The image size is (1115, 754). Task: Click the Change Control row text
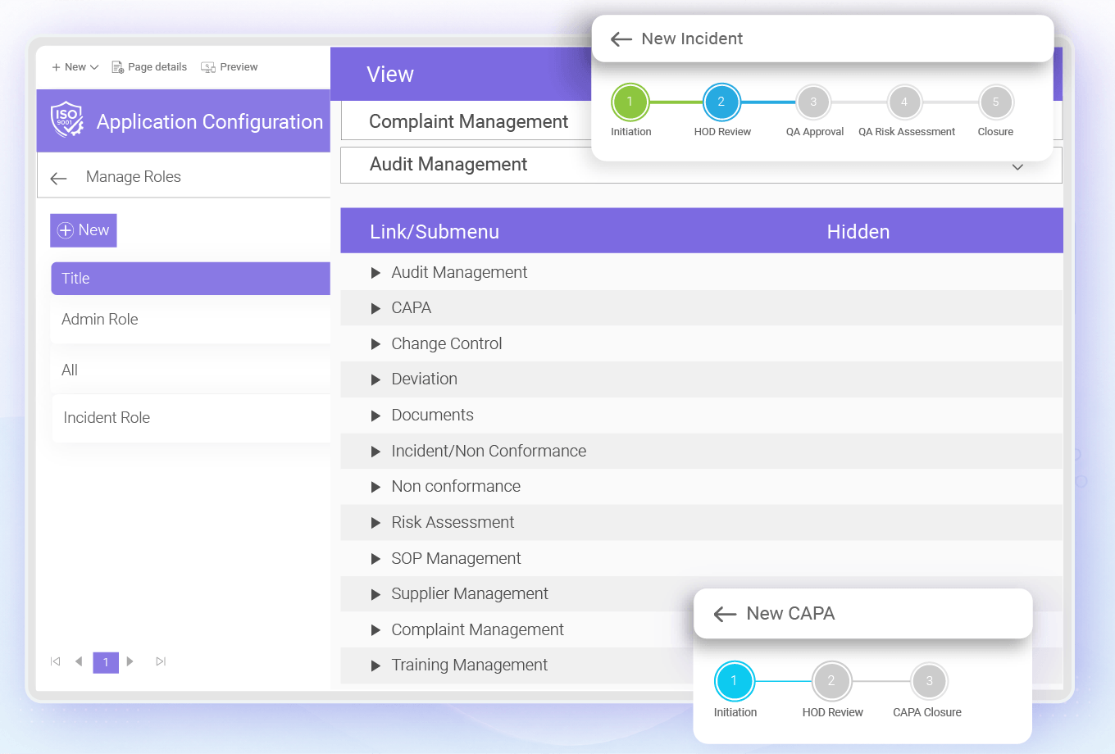pos(446,344)
